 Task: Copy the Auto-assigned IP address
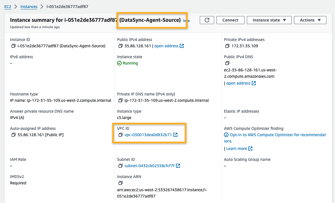[13, 135]
